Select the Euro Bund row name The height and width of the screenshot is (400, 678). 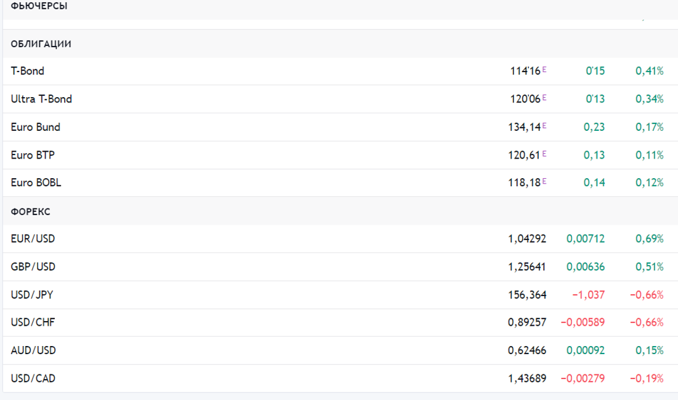tap(35, 127)
